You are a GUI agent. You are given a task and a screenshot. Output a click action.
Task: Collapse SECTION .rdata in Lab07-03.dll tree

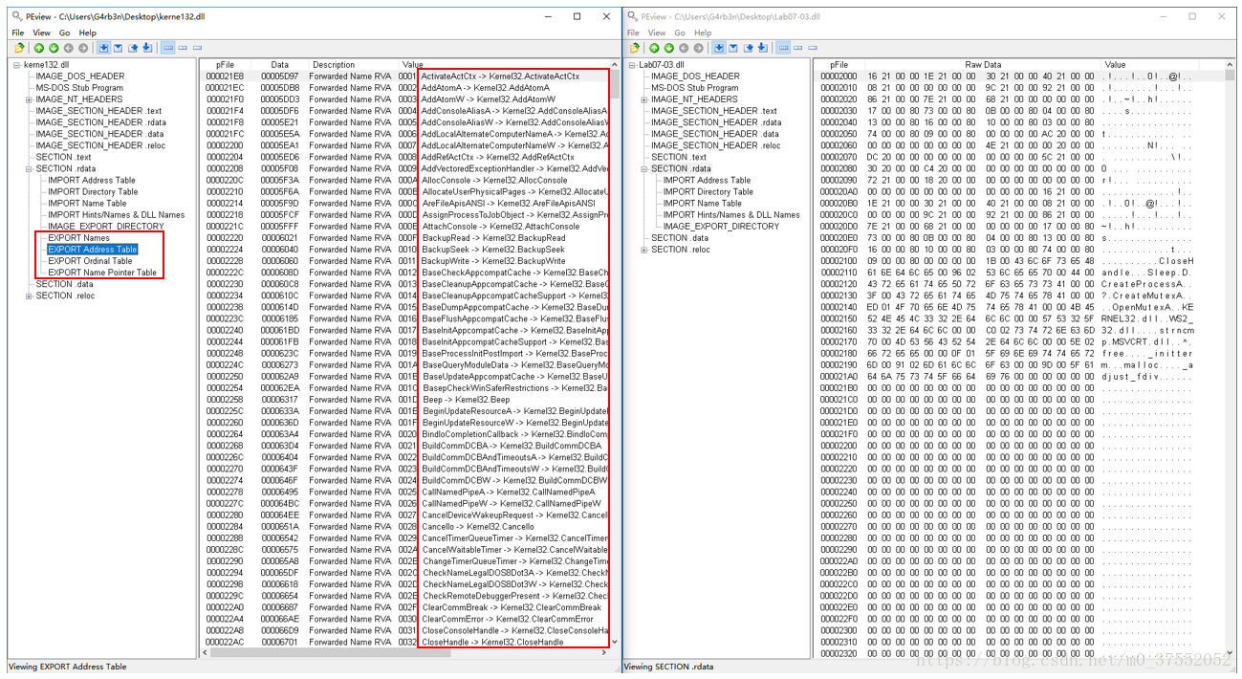(x=644, y=168)
